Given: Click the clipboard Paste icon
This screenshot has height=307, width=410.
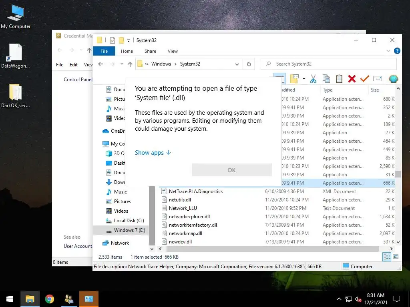Looking at the screenshot, I should 339,79.
